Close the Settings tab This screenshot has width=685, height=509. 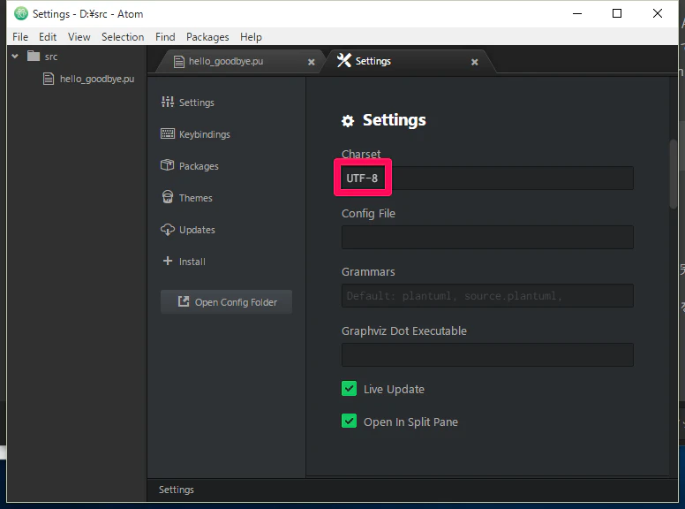(x=474, y=62)
